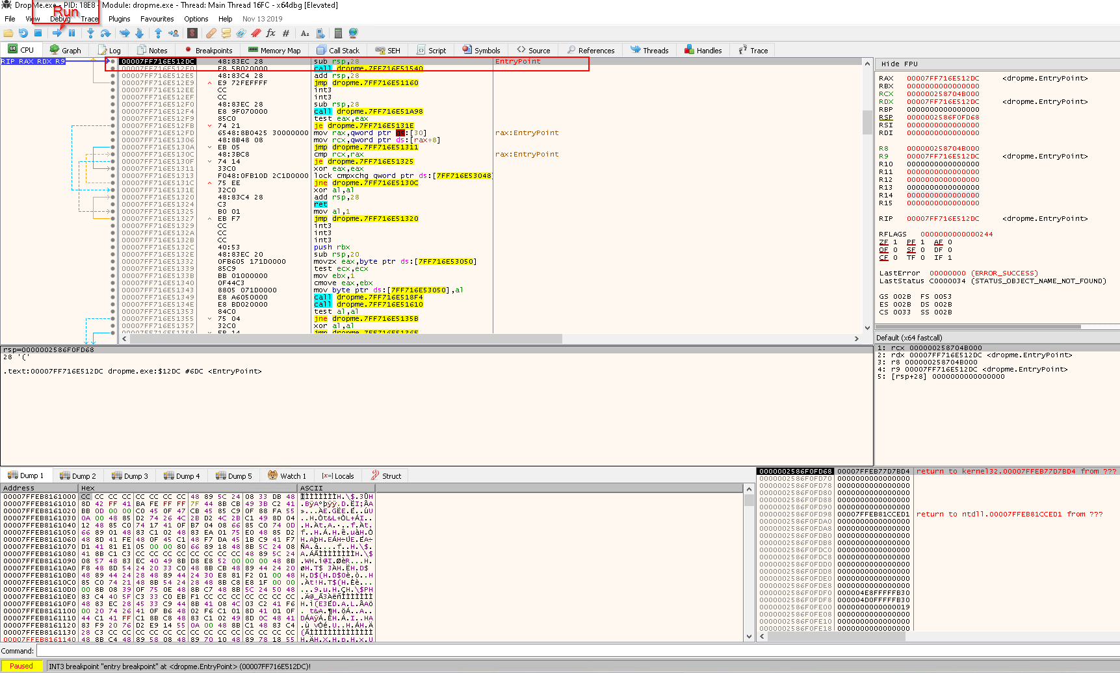Click the dump panel scroll-down arrow
The image size is (1120, 673).
coord(749,637)
